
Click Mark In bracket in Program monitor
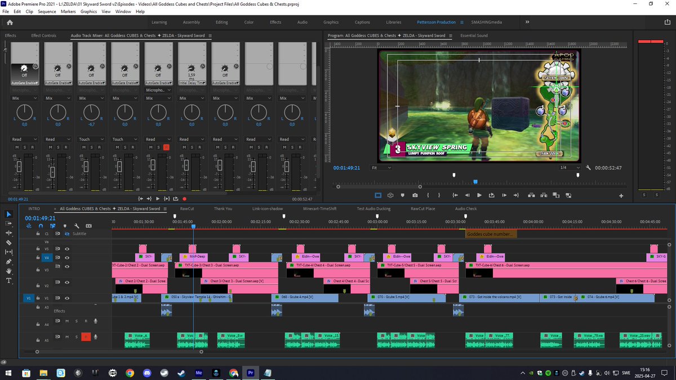(x=428, y=195)
